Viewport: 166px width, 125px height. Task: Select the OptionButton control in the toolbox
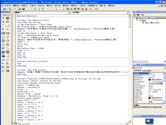tap(8, 29)
